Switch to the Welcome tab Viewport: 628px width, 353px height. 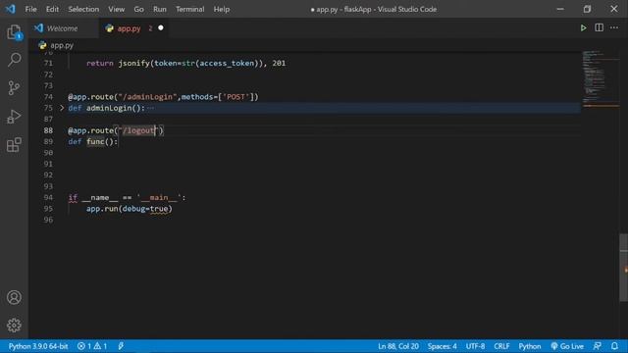coord(62,28)
